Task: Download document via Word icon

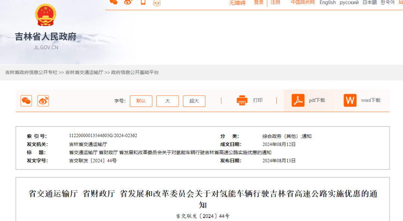Action: coord(350,100)
